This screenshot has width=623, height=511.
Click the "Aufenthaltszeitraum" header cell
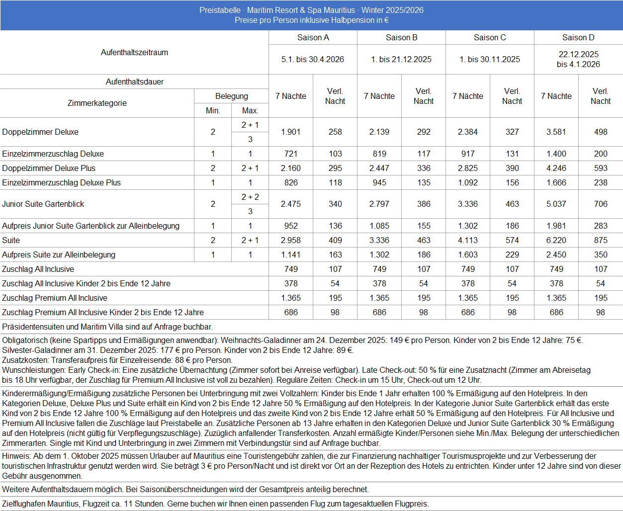[134, 52]
